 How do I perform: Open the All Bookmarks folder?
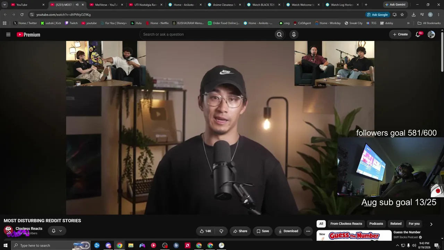point(429,23)
